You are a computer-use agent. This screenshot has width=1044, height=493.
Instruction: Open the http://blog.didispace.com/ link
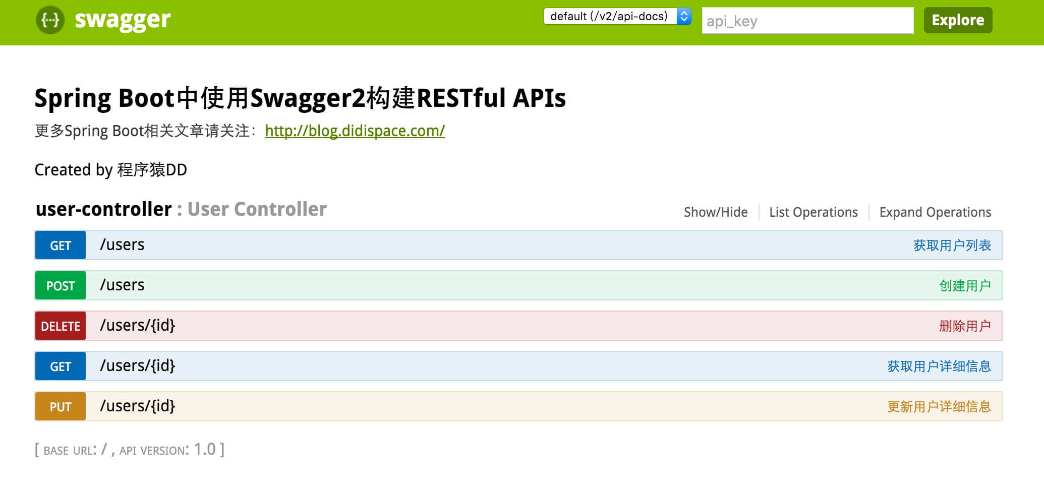[x=354, y=132]
